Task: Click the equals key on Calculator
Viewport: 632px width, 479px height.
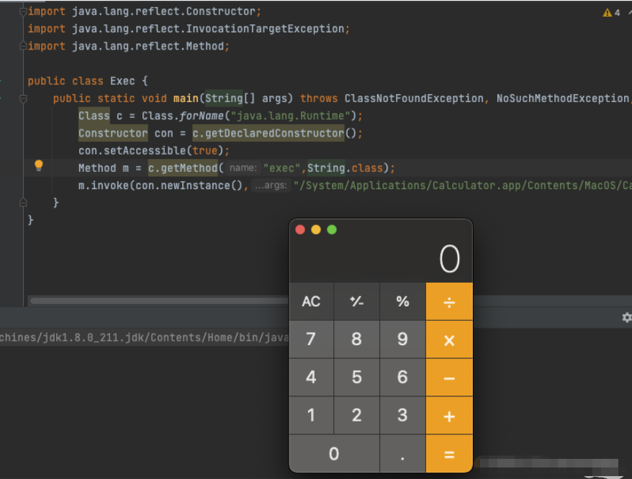Action: tap(449, 454)
